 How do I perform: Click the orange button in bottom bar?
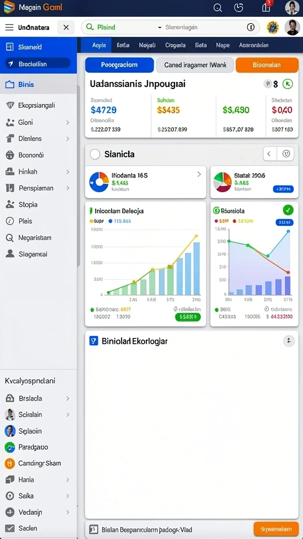pyautogui.click(x=276, y=529)
